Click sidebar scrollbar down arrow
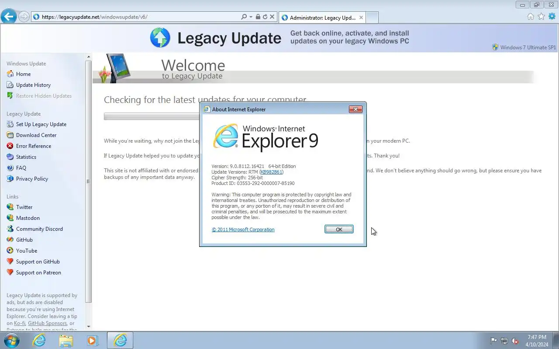Screen dimensions: 559x349 click(89, 326)
